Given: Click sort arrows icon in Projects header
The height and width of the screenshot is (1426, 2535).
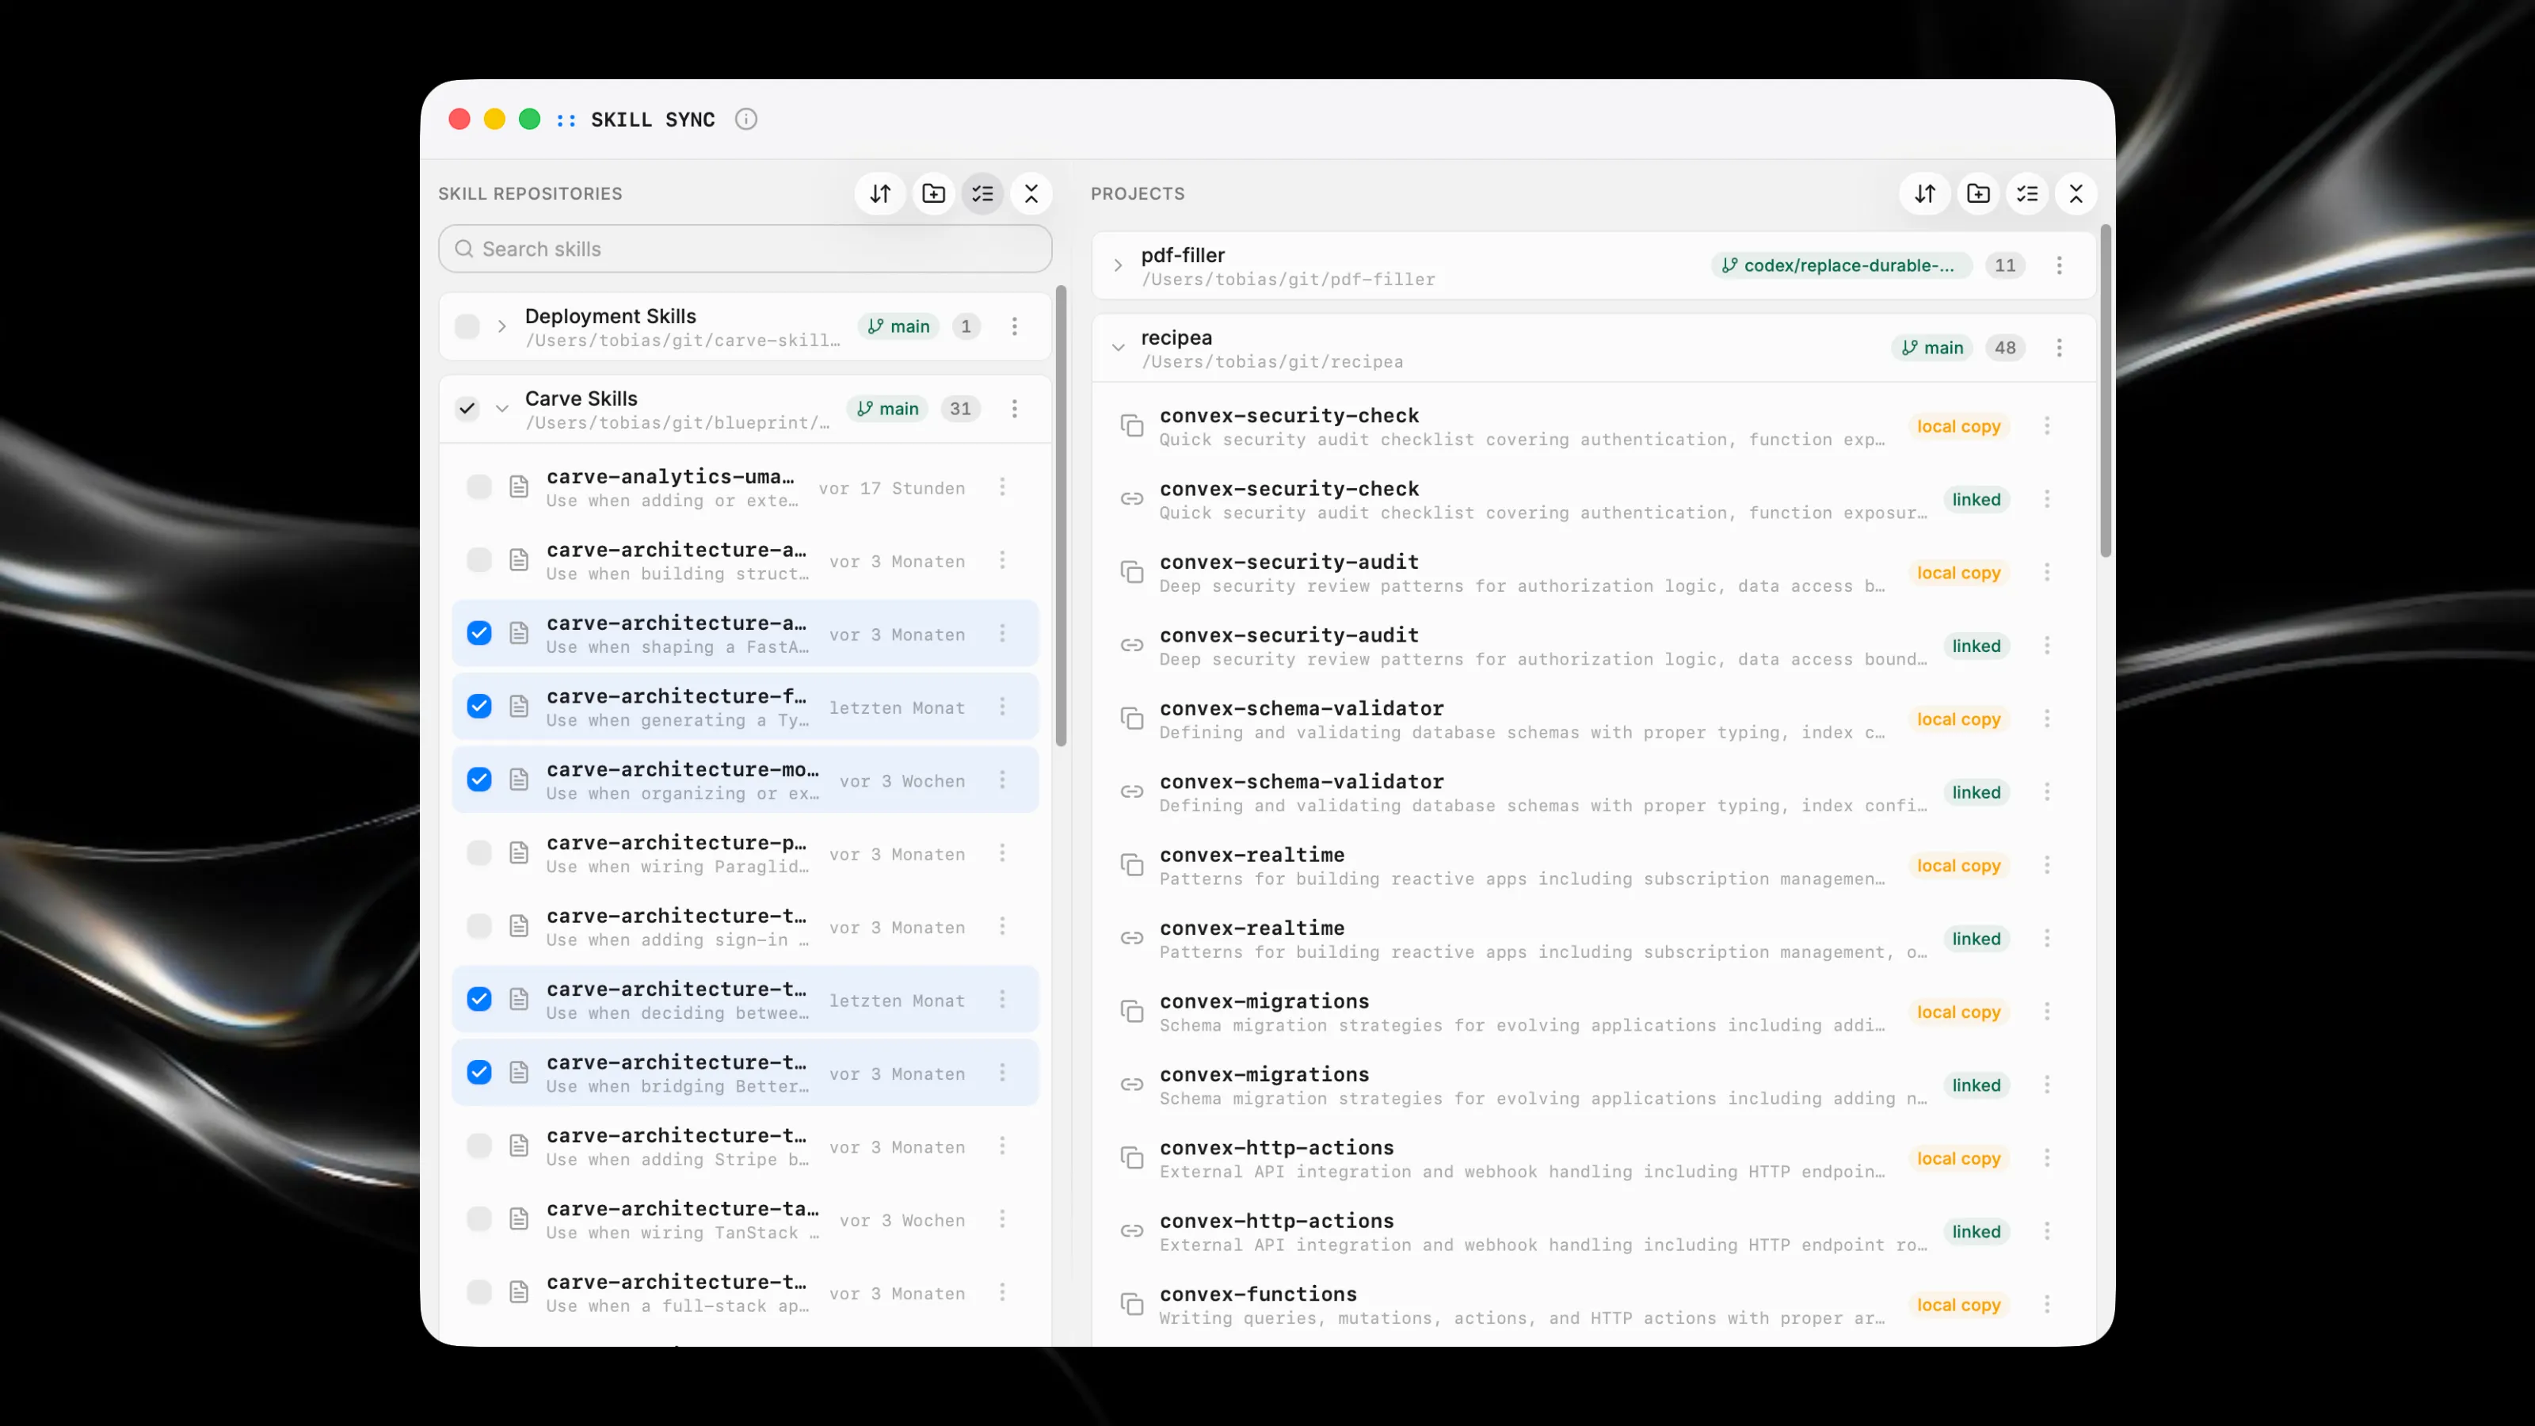Looking at the screenshot, I should pyautogui.click(x=1925, y=194).
